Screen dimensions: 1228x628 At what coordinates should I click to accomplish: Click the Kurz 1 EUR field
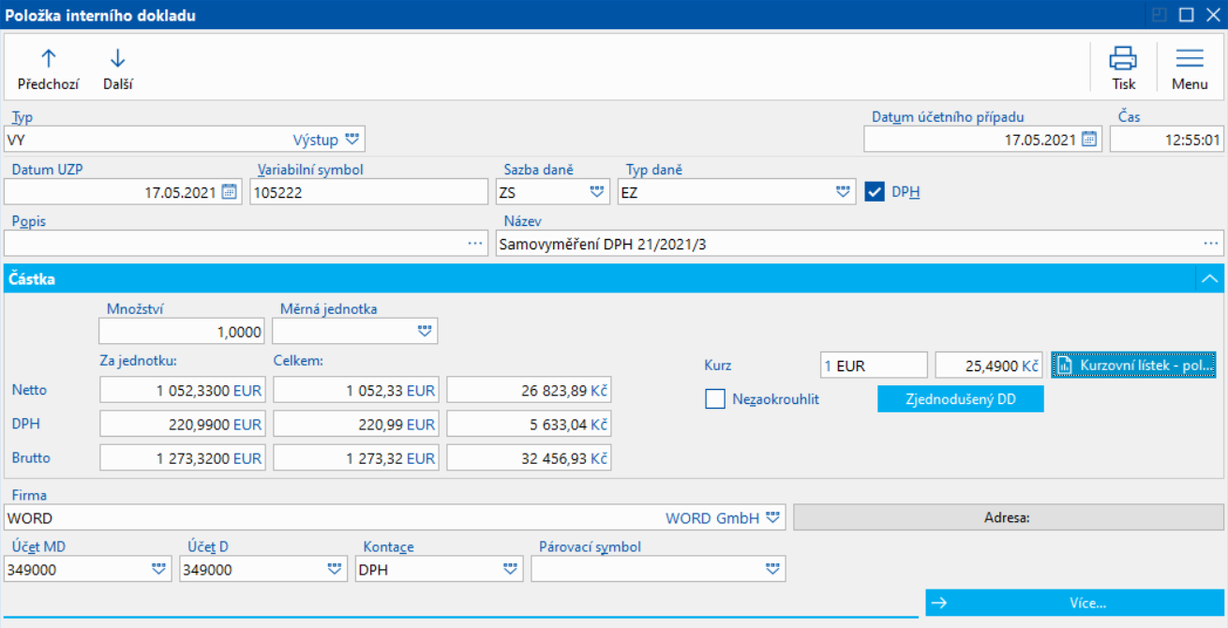(874, 365)
